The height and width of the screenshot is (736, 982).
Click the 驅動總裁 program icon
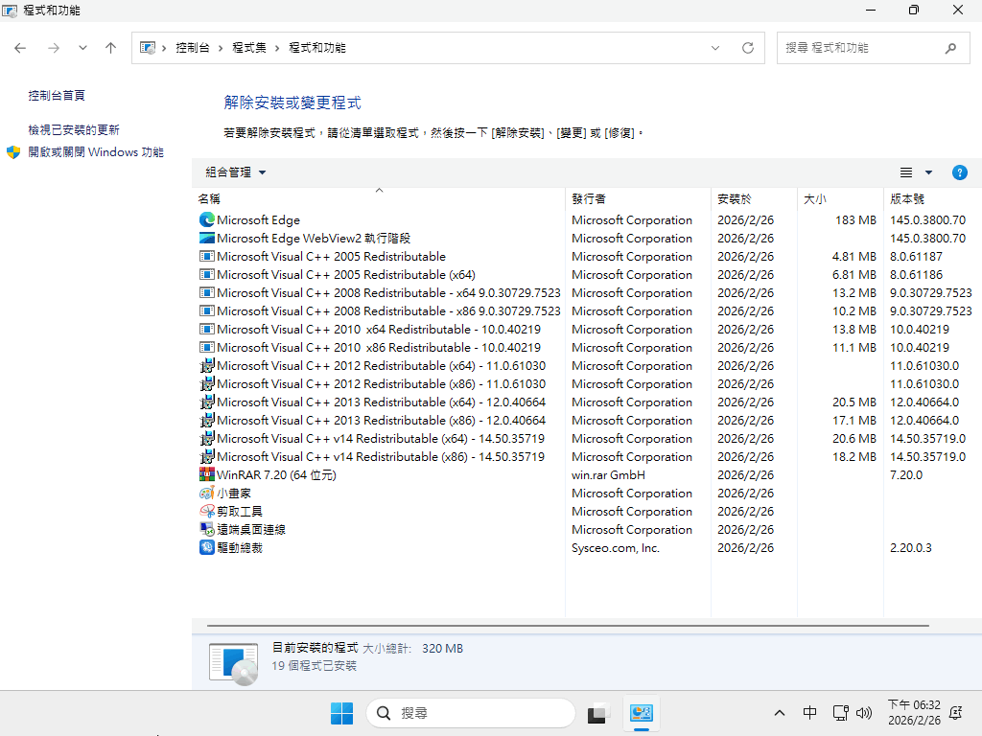[206, 548]
